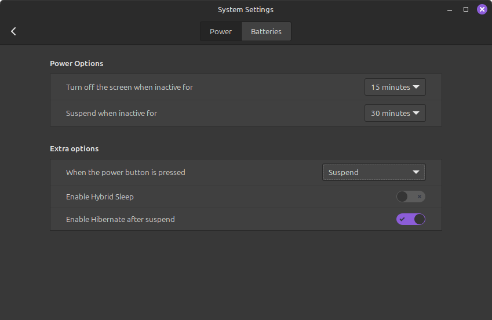Click the 'Turn off the screen when inactive for' label
Screen dimensions: 492x320
point(129,88)
